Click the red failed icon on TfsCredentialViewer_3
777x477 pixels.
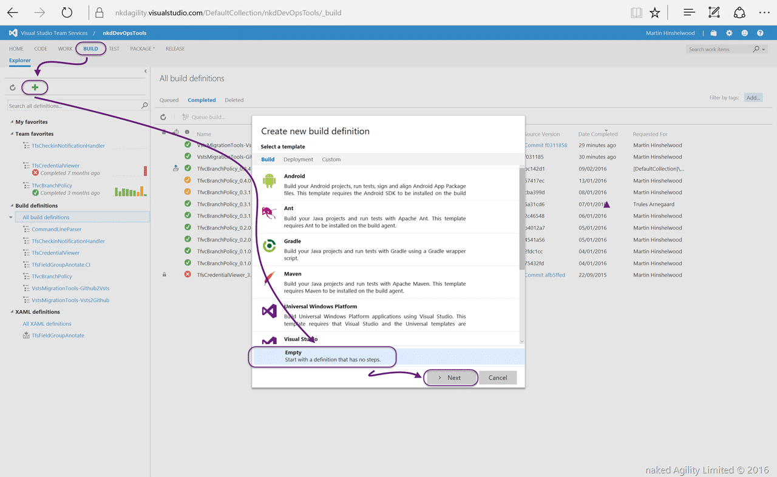point(188,275)
